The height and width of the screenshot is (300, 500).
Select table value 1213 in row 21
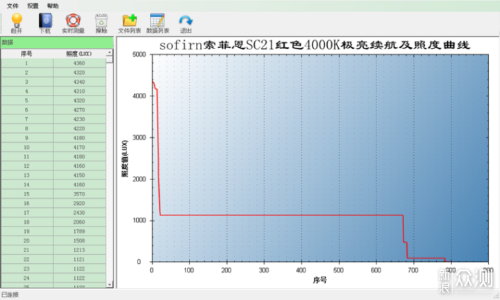click(x=79, y=250)
